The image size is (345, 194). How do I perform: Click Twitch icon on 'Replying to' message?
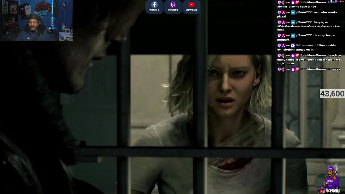pos(279,22)
